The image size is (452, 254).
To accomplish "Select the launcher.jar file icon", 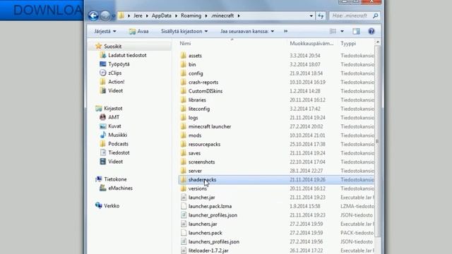I will click(184, 198).
